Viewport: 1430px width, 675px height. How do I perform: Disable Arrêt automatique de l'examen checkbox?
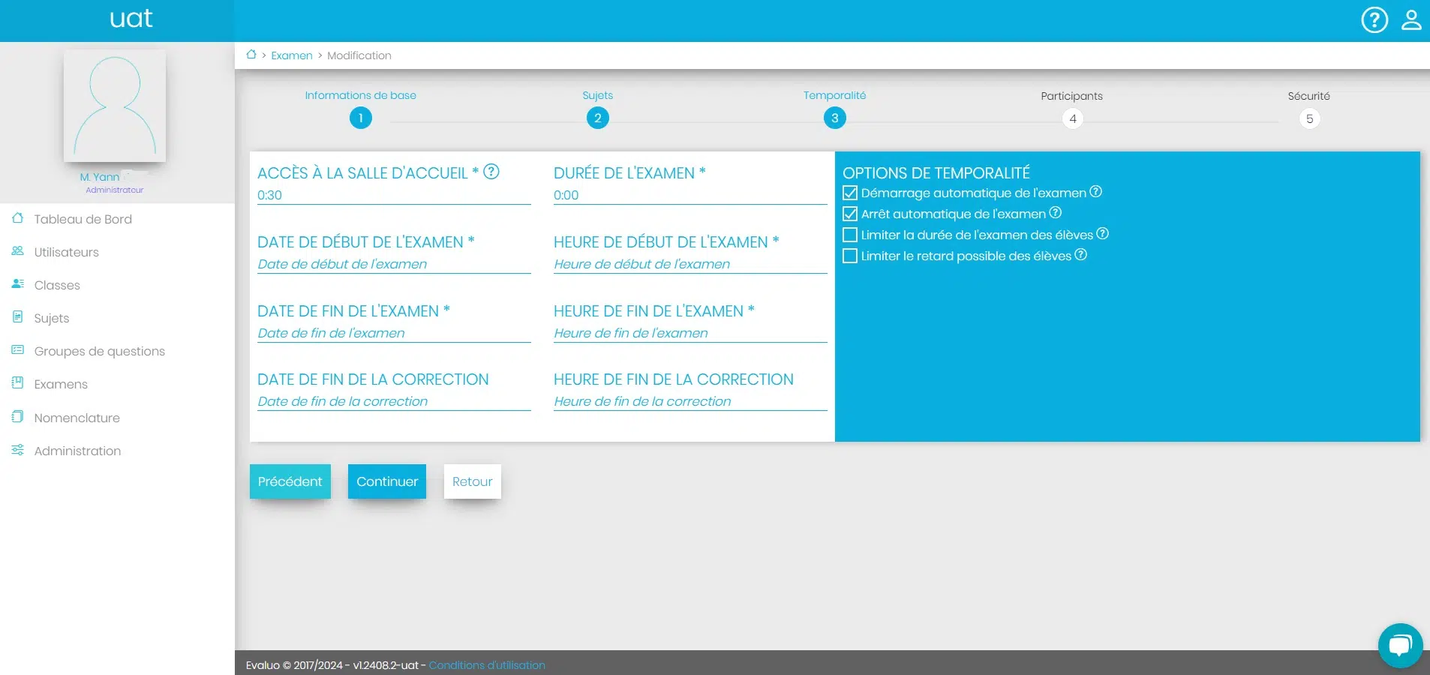[x=850, y=214]
